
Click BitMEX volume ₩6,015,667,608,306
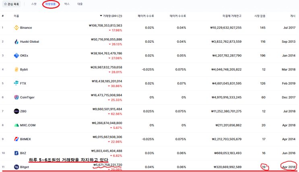coord(107,137)
